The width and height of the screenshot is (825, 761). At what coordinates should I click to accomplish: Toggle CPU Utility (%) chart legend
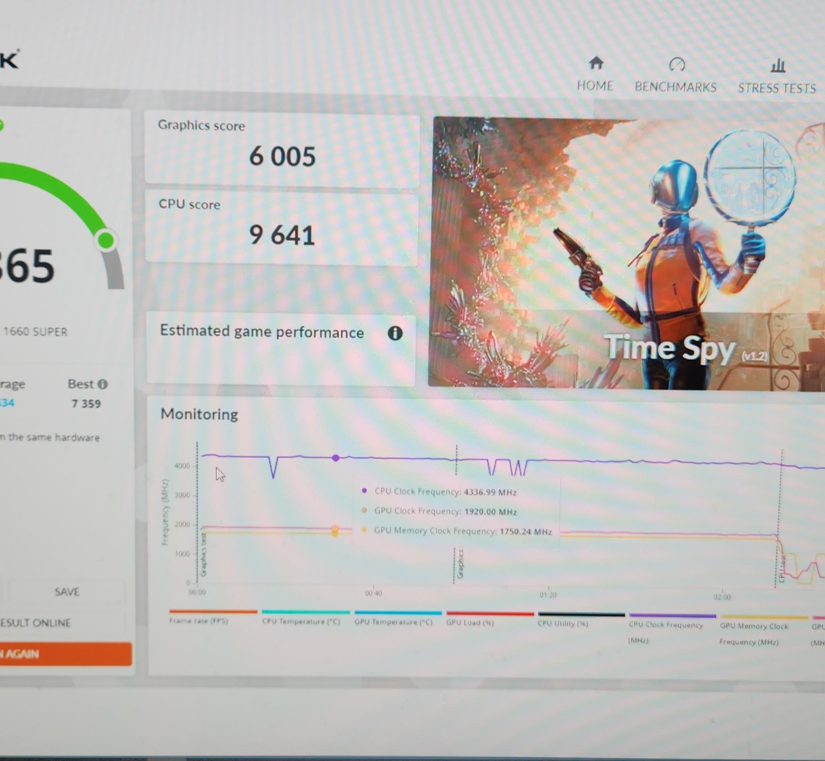[581, 620]
